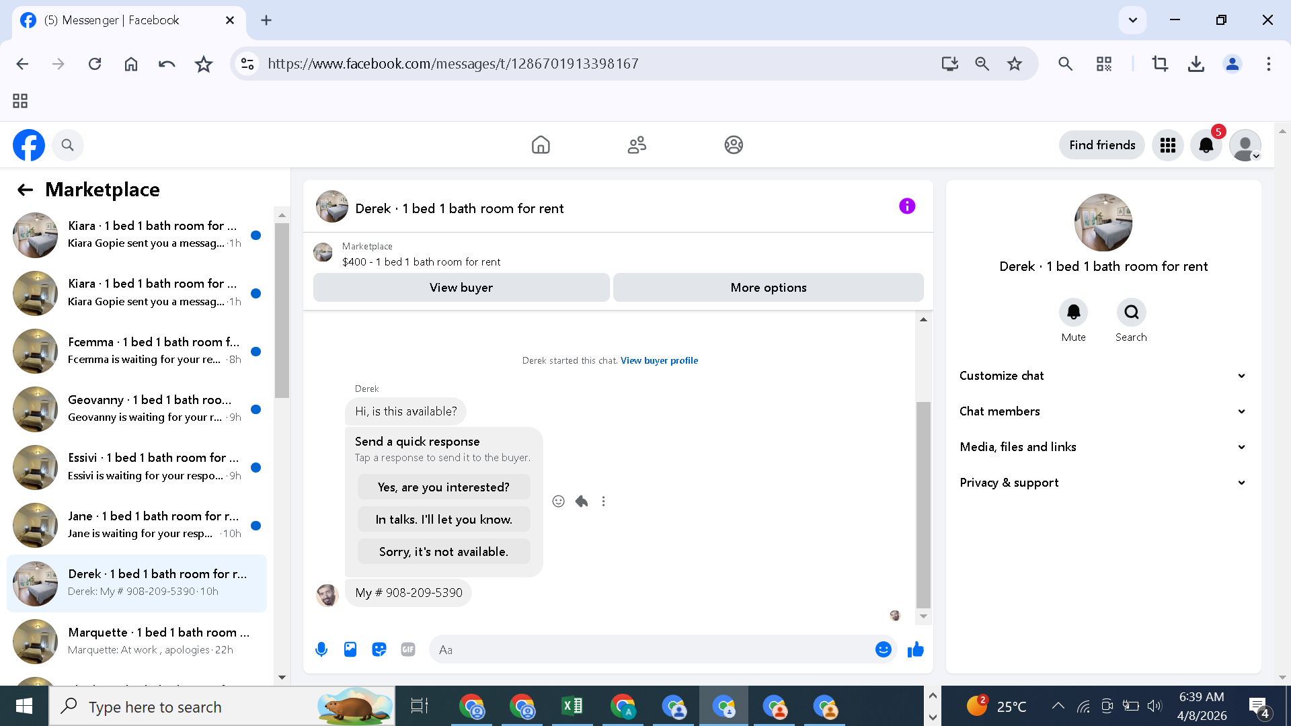The image size is (1291, 726).
Task: Attach a photo using image icon
Action: coord(350,649)
